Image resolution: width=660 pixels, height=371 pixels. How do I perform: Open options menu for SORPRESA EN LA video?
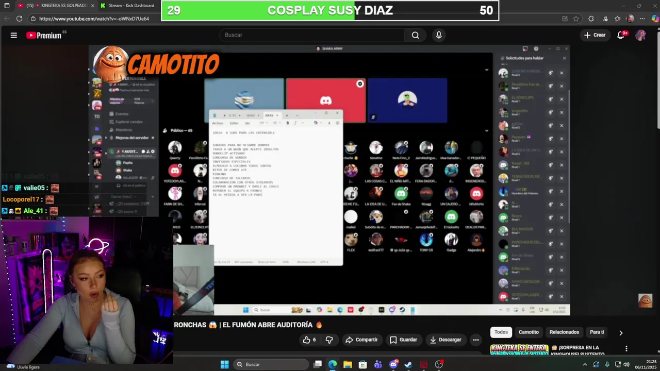click(x=626, y=348)
